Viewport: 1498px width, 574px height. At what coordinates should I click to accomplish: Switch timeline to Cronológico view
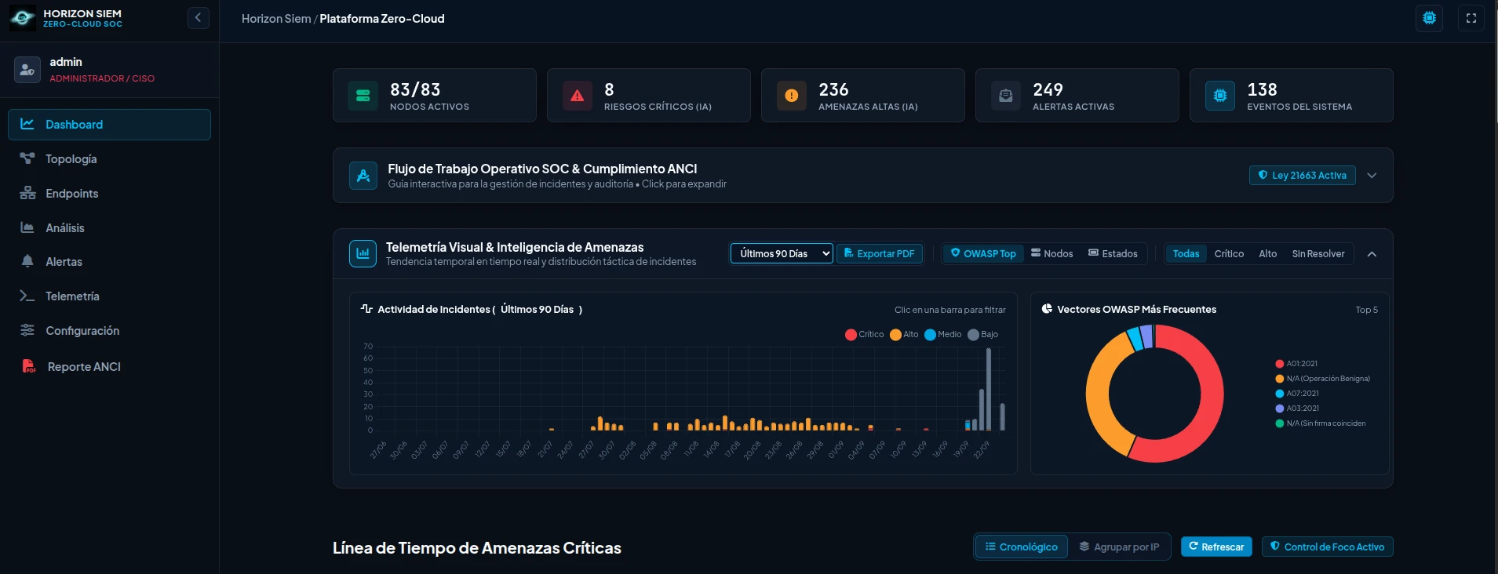click(x=1022, y=547)
